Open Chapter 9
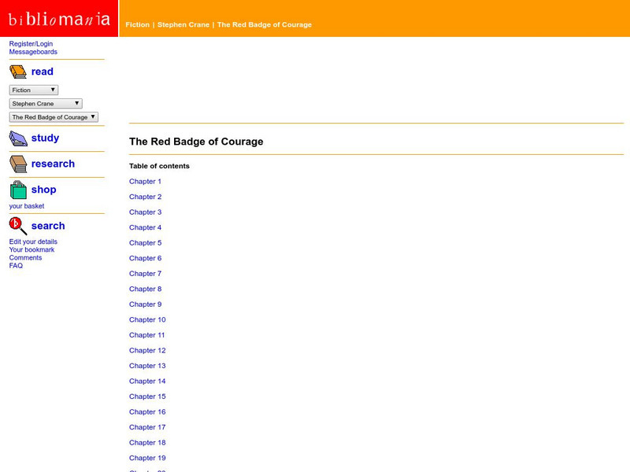The width and height of the screenshot is (630, 472). 145,304
